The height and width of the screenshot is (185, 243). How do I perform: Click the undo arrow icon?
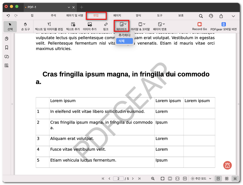click(8, 16)
